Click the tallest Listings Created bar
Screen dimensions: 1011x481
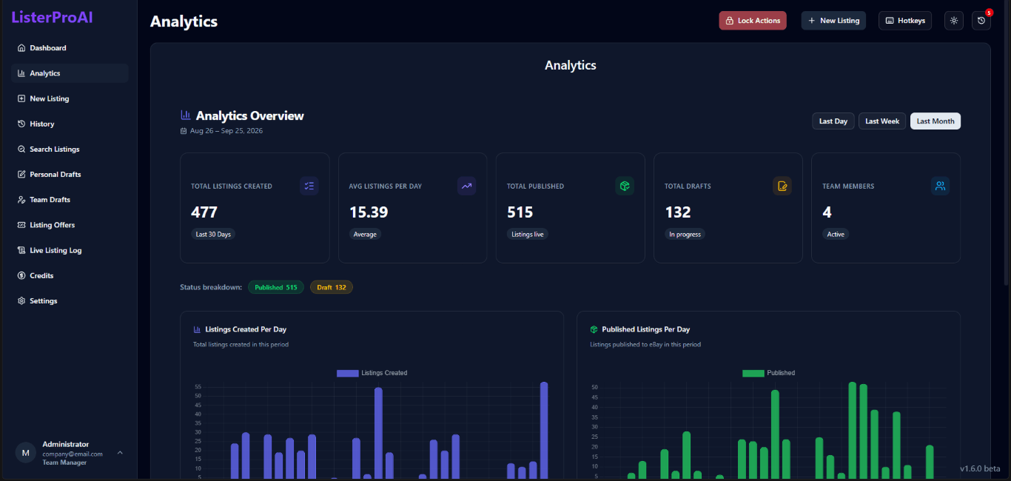tap(544, 431)
